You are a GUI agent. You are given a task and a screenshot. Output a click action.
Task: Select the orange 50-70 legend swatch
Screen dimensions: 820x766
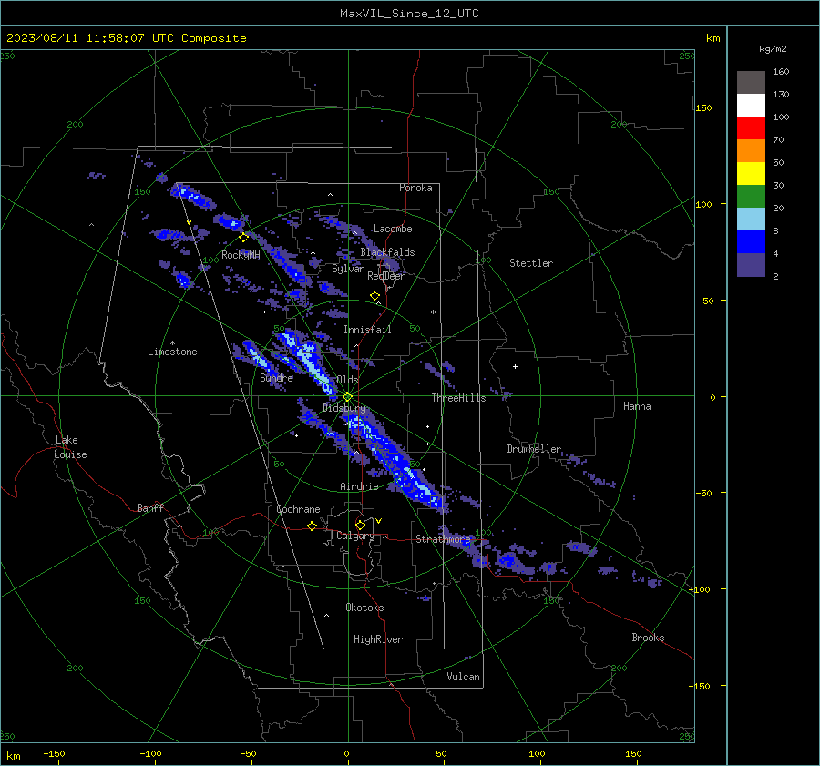coord(751,151)
